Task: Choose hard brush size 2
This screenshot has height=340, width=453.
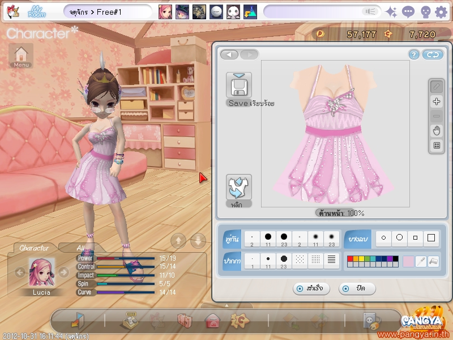Action: point(252,239)
